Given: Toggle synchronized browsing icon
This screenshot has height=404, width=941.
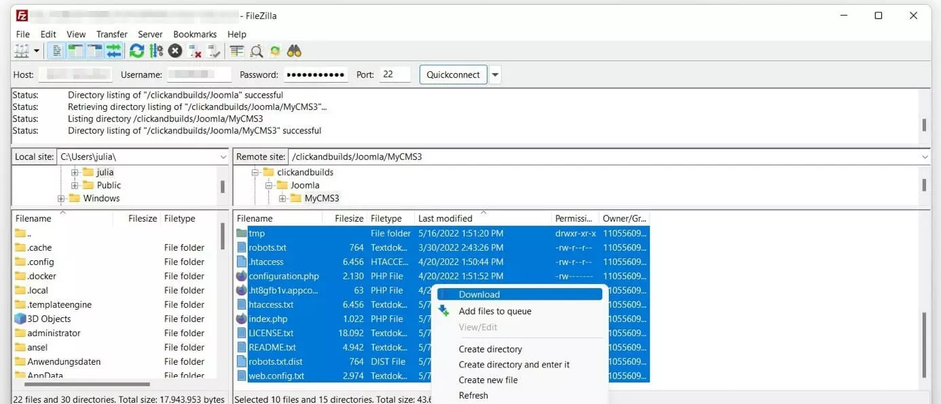Looking at the screenshot, I should (x=275, y=51).
